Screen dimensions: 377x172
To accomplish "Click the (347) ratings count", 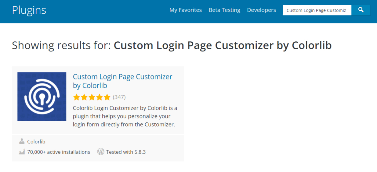I will coord(119,97).
